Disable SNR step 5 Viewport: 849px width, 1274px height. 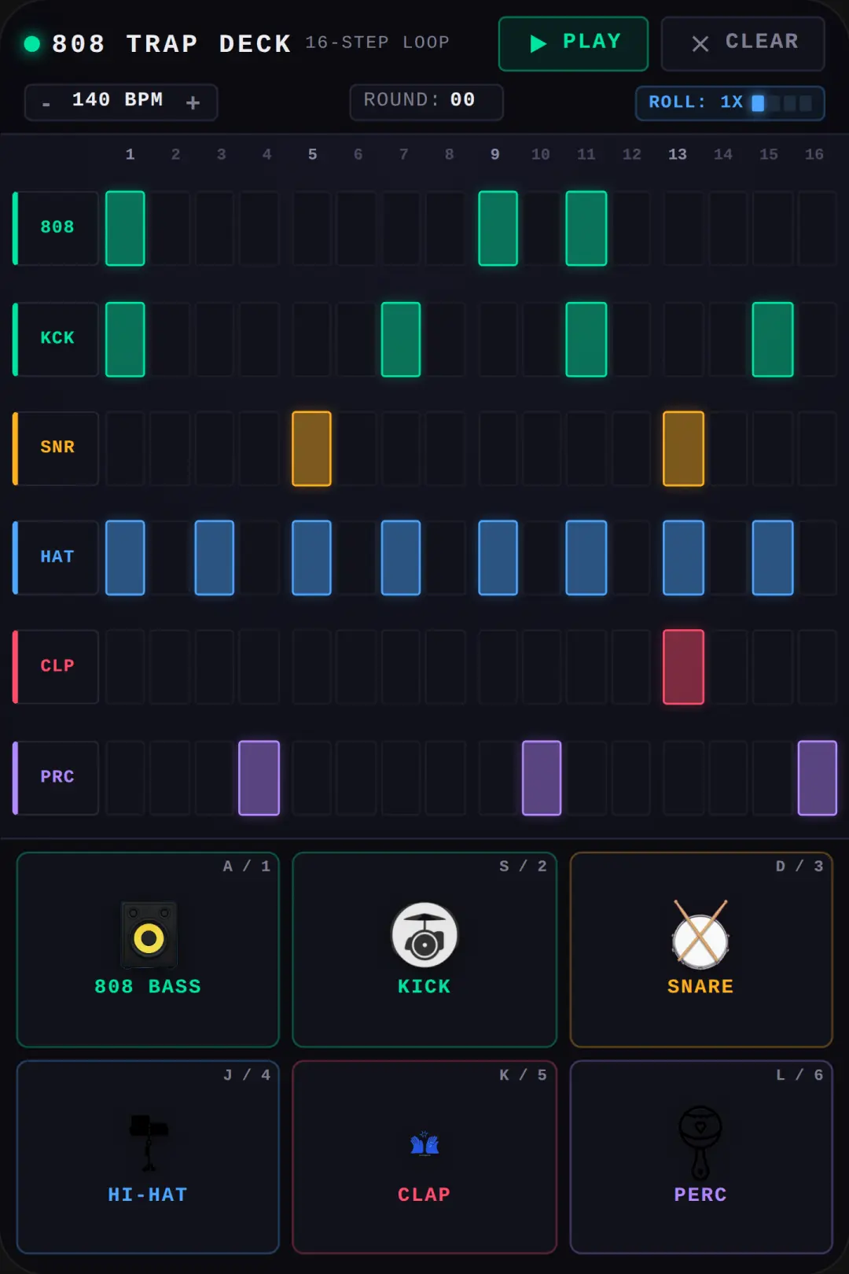tap(311, 448)
